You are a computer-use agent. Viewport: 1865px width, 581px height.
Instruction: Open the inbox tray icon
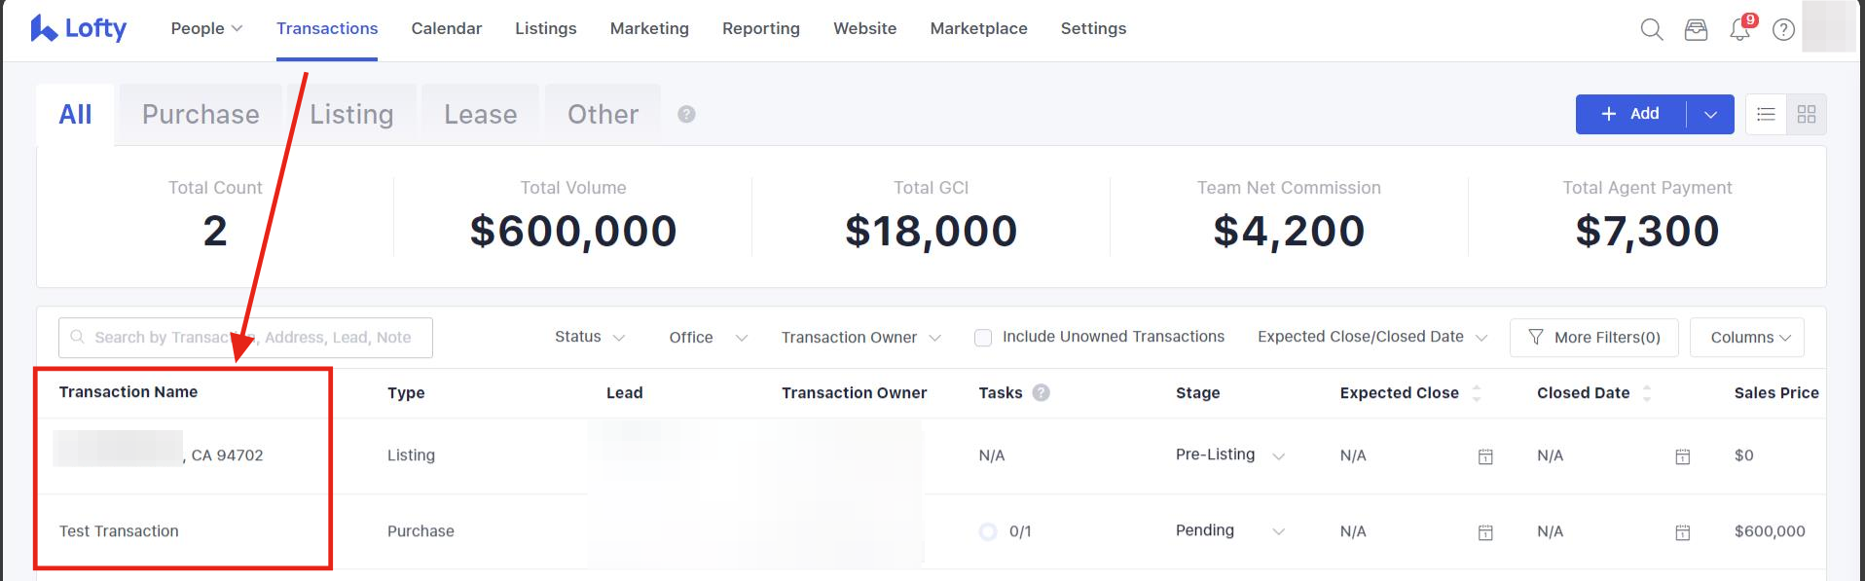[1696, 30]
